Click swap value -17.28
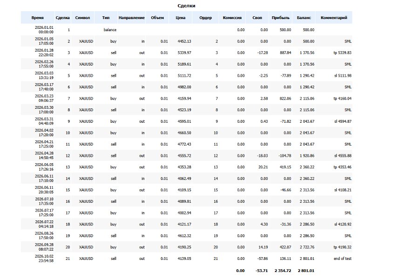The height and width of the screenshot is (279, 406). coord(263,53)
